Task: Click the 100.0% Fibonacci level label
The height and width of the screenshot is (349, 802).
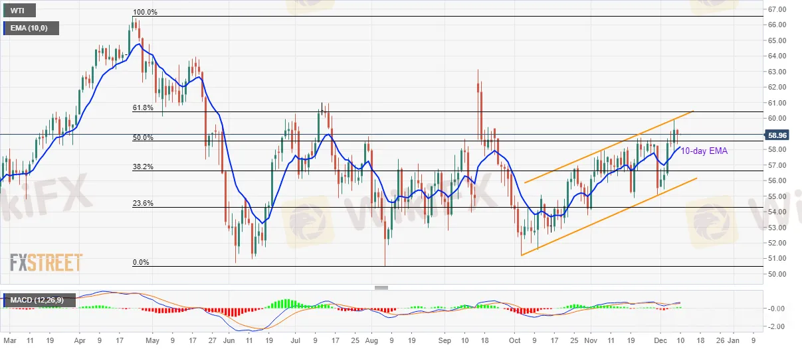Action: point(145,12)
